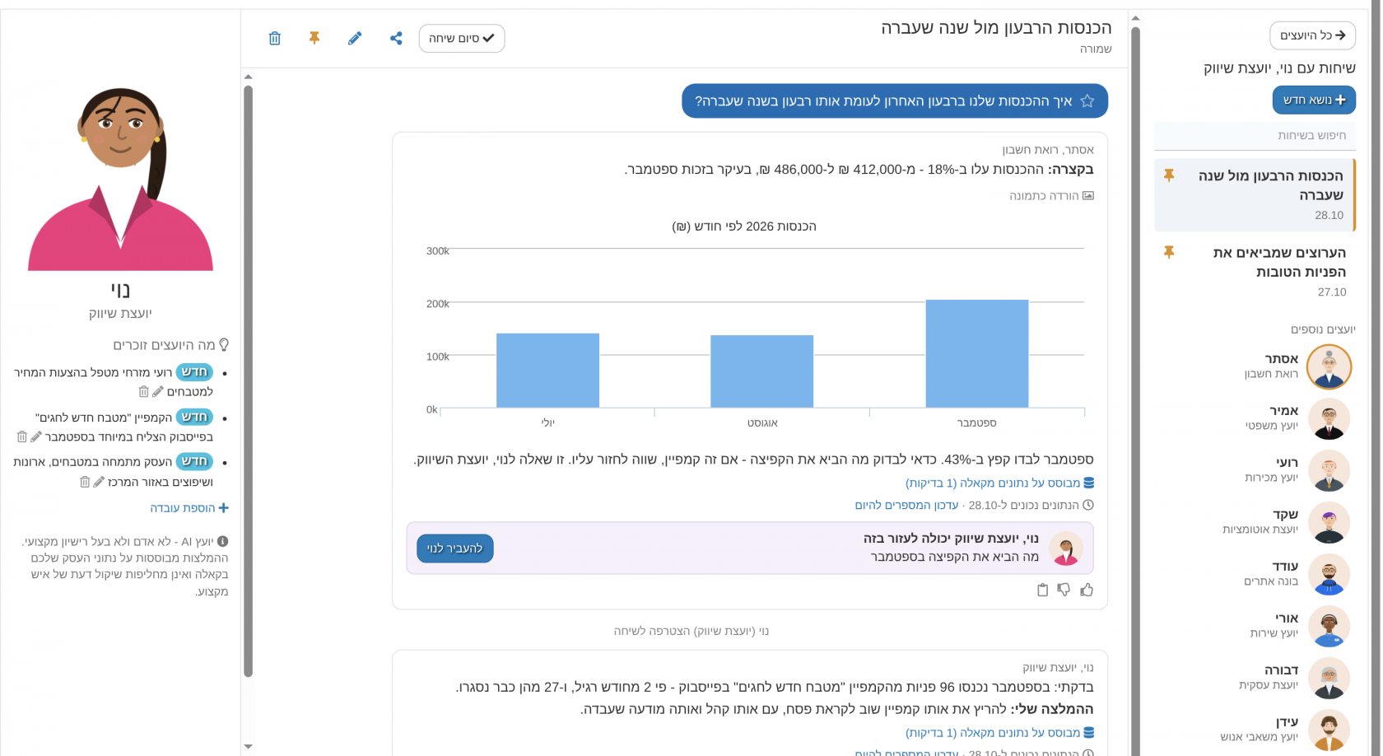The height and width of the screenshot is (756, 1383).
Task: Pin the conversation with the toolbar pin icon
Action: [314, 38]
